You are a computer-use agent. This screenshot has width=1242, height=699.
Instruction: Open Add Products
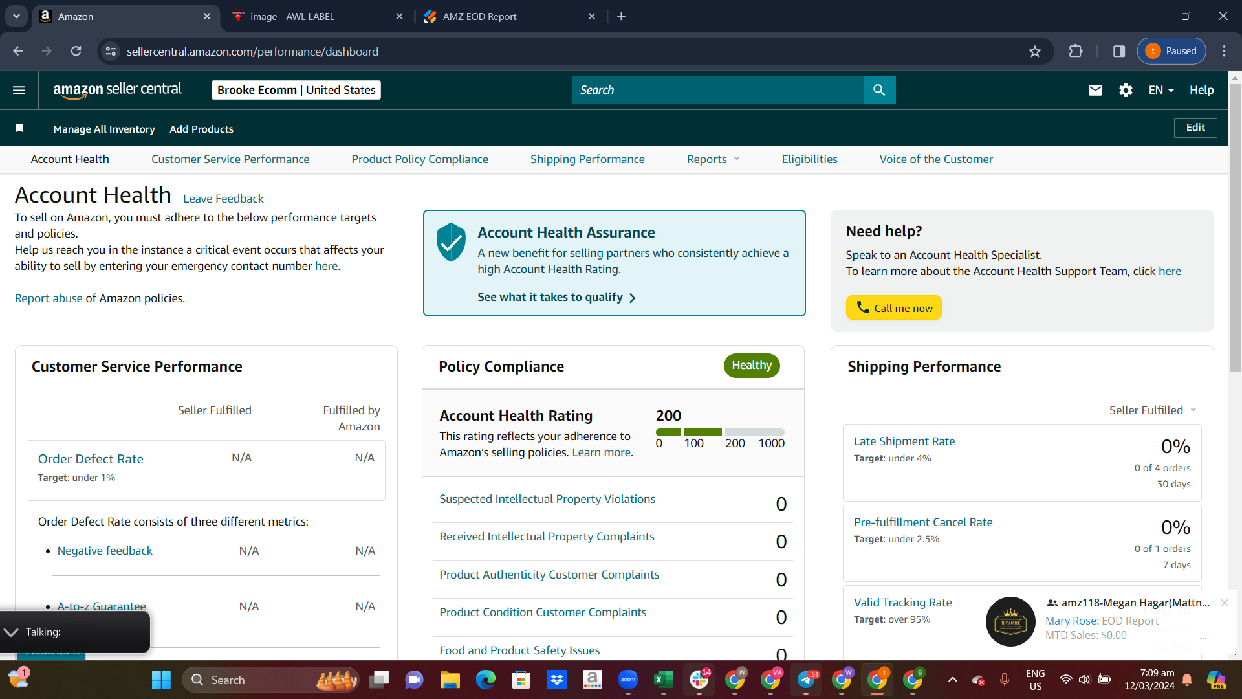[x=202, y=129]
